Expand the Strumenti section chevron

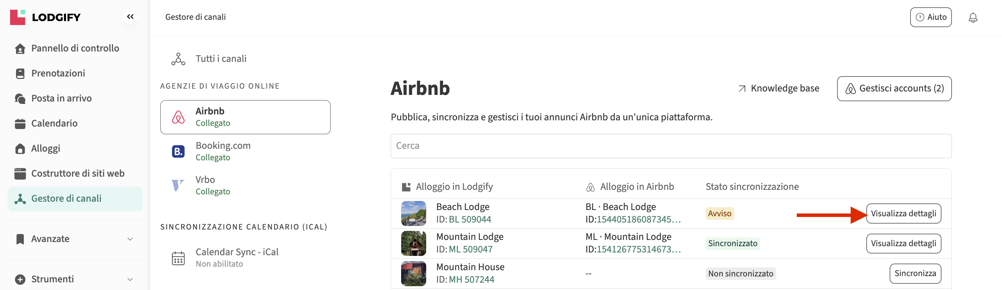pos(130,279)
